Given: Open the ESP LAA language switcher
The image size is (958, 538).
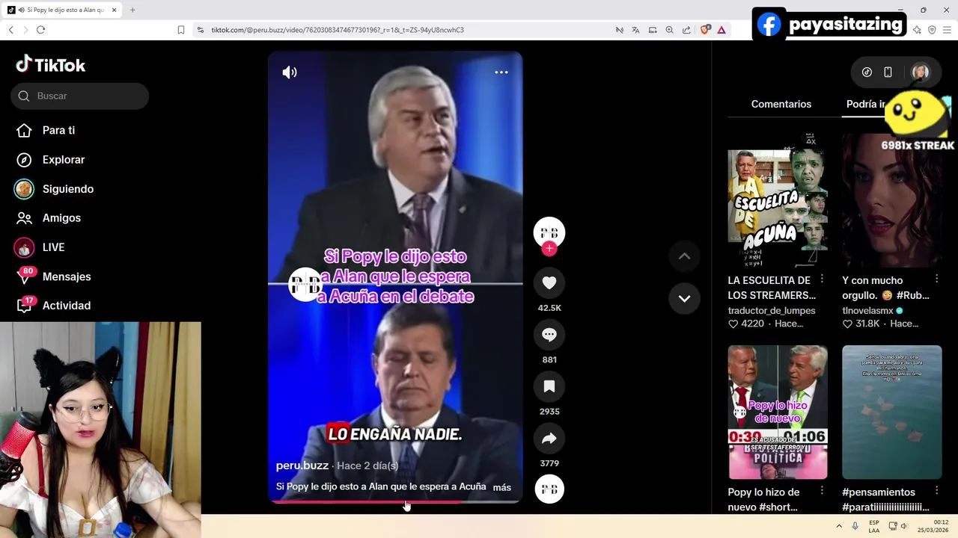Looking at the screenshot, I should 874,526.
